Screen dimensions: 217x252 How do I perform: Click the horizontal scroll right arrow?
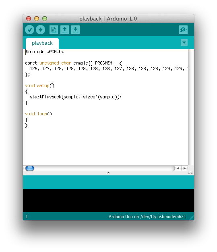184,169
